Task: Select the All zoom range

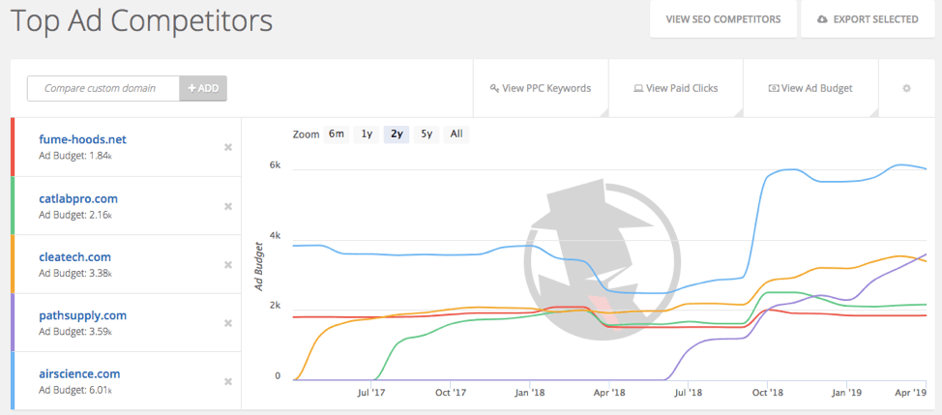Action: [456, 134]
